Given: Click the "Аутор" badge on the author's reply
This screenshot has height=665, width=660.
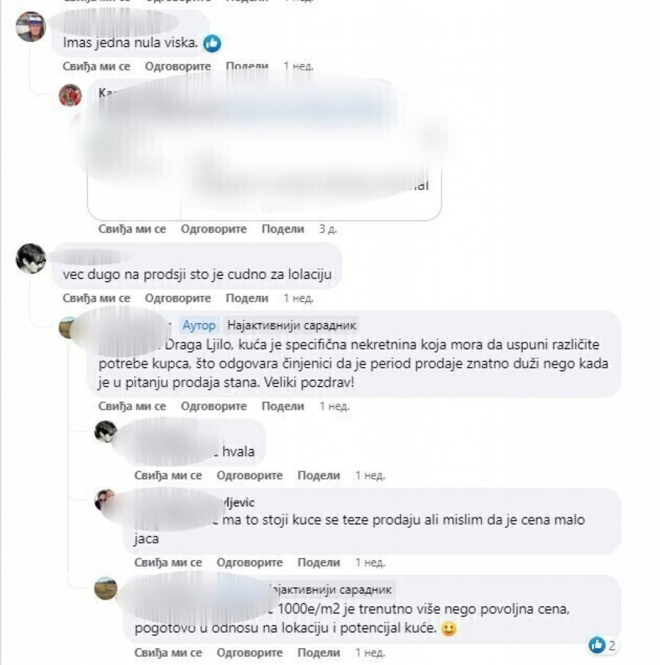Looking at the screenshot, I should coord(199,325).
